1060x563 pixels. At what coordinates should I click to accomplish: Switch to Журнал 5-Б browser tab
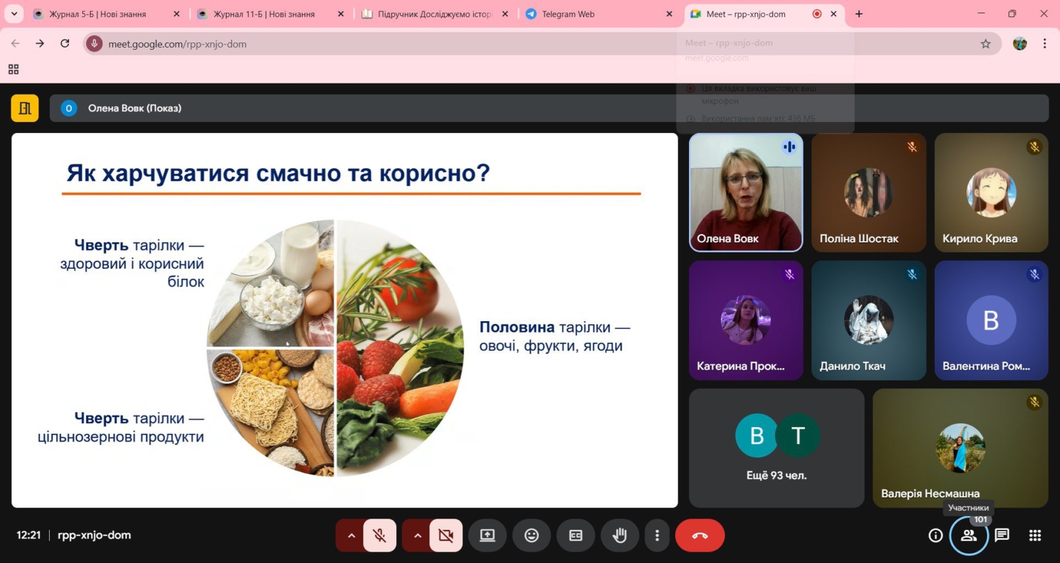[97, 14]
